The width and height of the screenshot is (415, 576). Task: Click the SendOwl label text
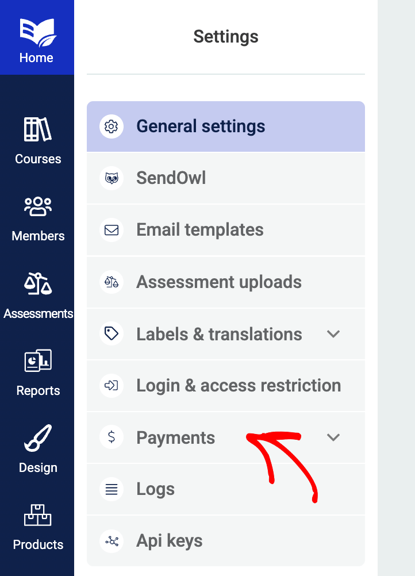[171, 178]
